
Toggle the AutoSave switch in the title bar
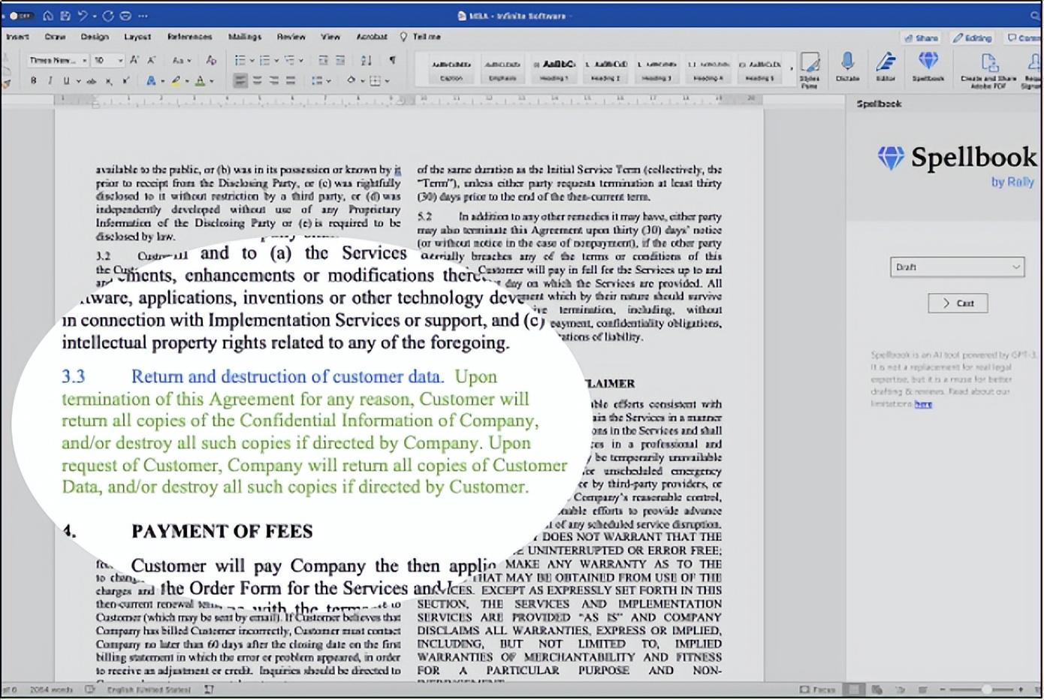pos(21,16)
